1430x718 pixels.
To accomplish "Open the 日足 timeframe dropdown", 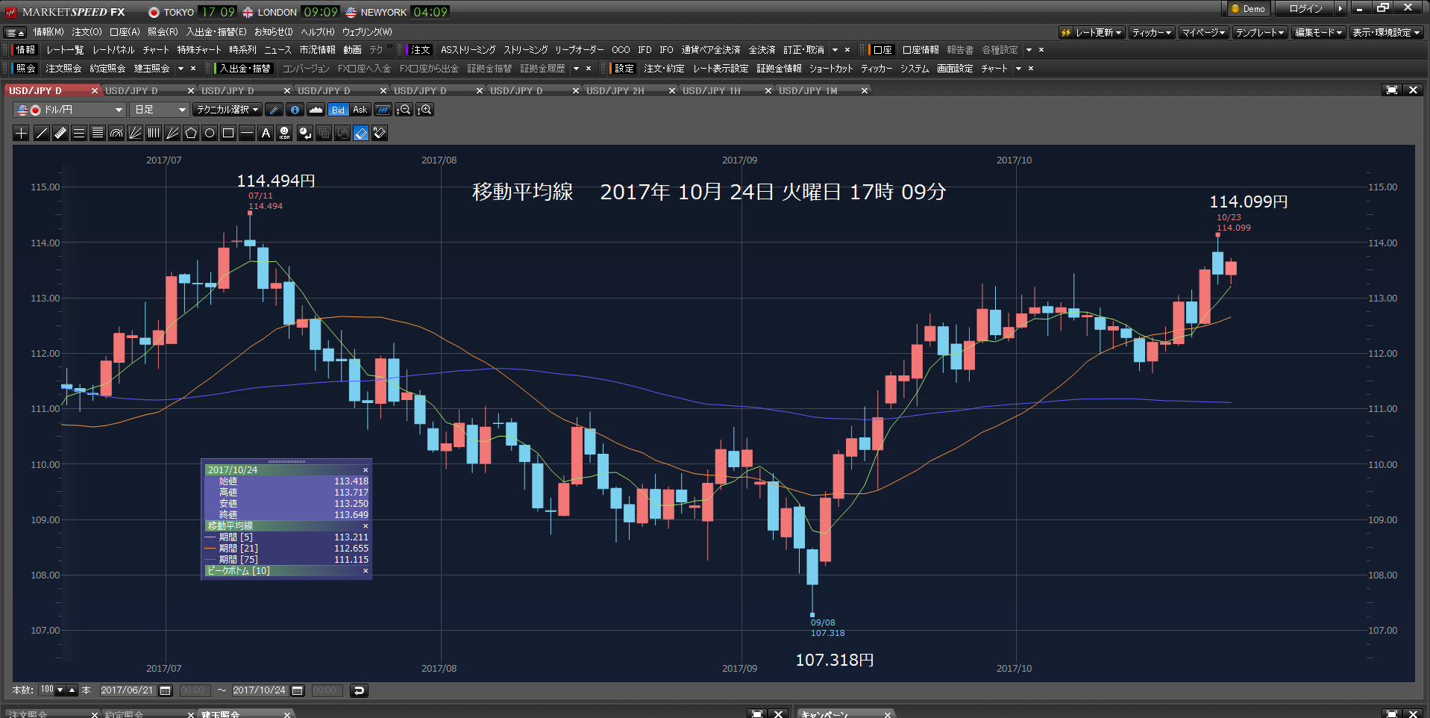I will click(x=160, y=110).
